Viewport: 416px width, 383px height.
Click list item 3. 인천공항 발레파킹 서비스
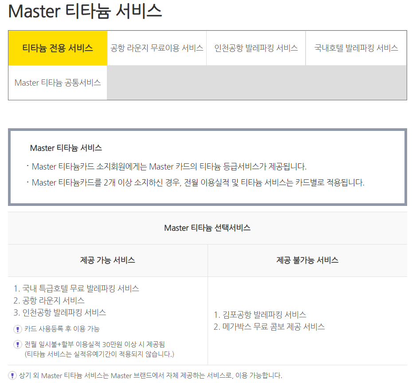point(60,312)
